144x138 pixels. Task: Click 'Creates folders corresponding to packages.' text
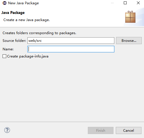[39, 33]
